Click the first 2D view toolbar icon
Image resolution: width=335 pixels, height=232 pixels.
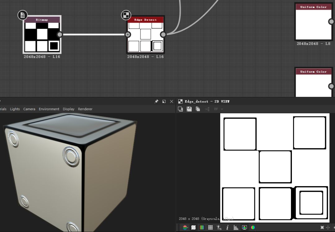click(x=181, y=109)
